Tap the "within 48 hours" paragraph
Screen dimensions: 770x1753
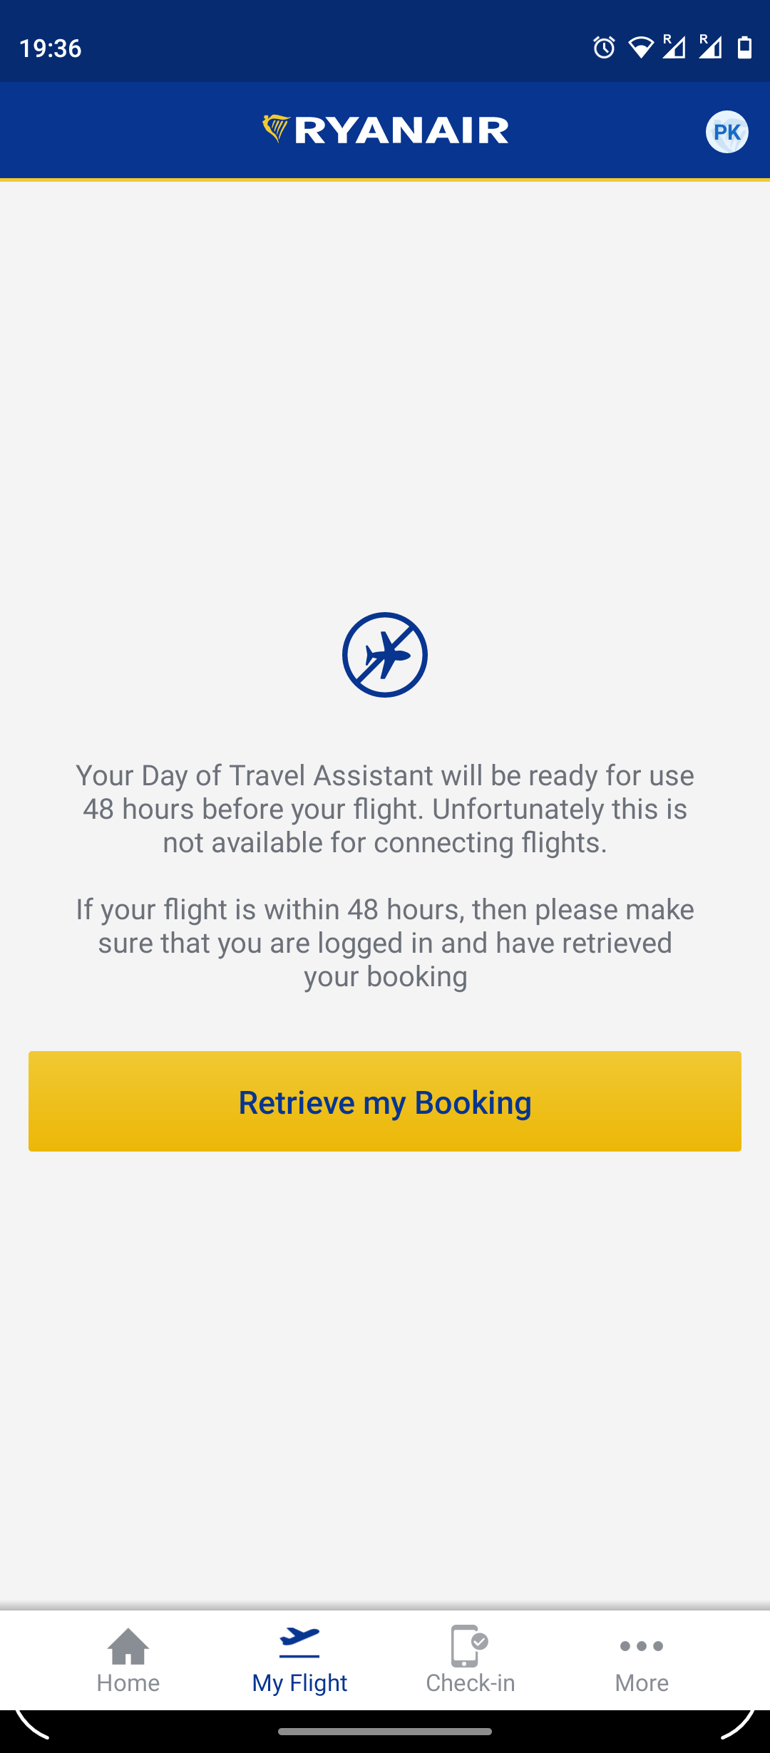point(385,943)
